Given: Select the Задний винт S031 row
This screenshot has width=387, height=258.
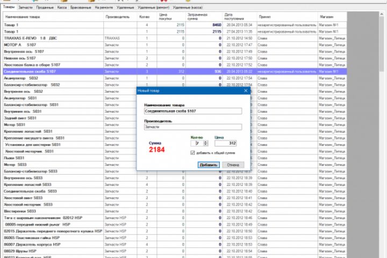Looking at the screenshot, I should click(x=70, y=118).
